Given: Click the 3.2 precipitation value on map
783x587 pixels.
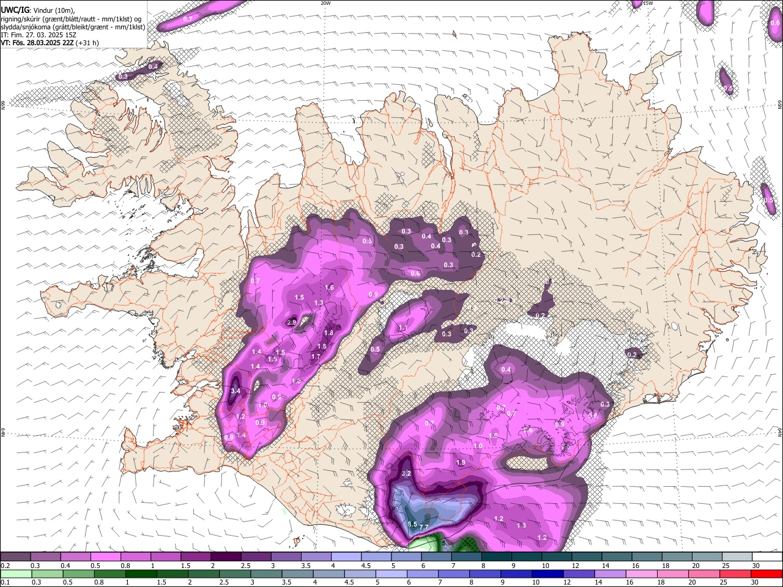Looking at the screenshot, I should [406, 474].
